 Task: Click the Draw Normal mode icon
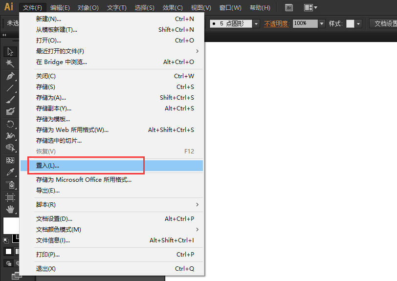coord(8,263)
